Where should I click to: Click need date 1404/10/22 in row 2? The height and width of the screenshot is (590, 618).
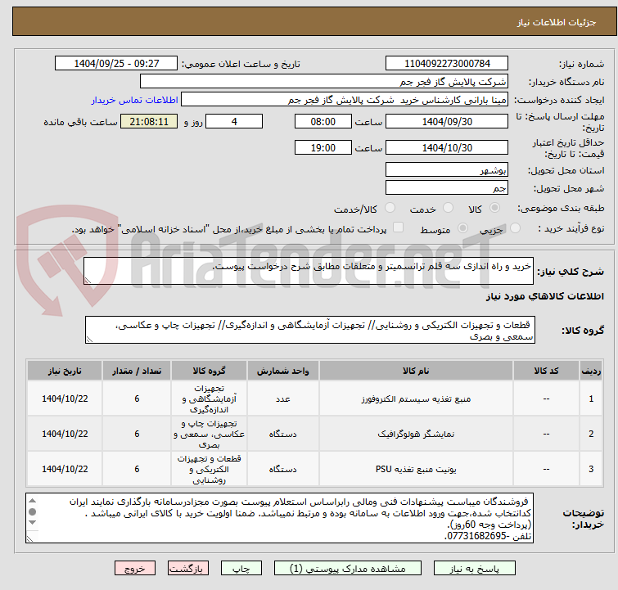[65, 434]
